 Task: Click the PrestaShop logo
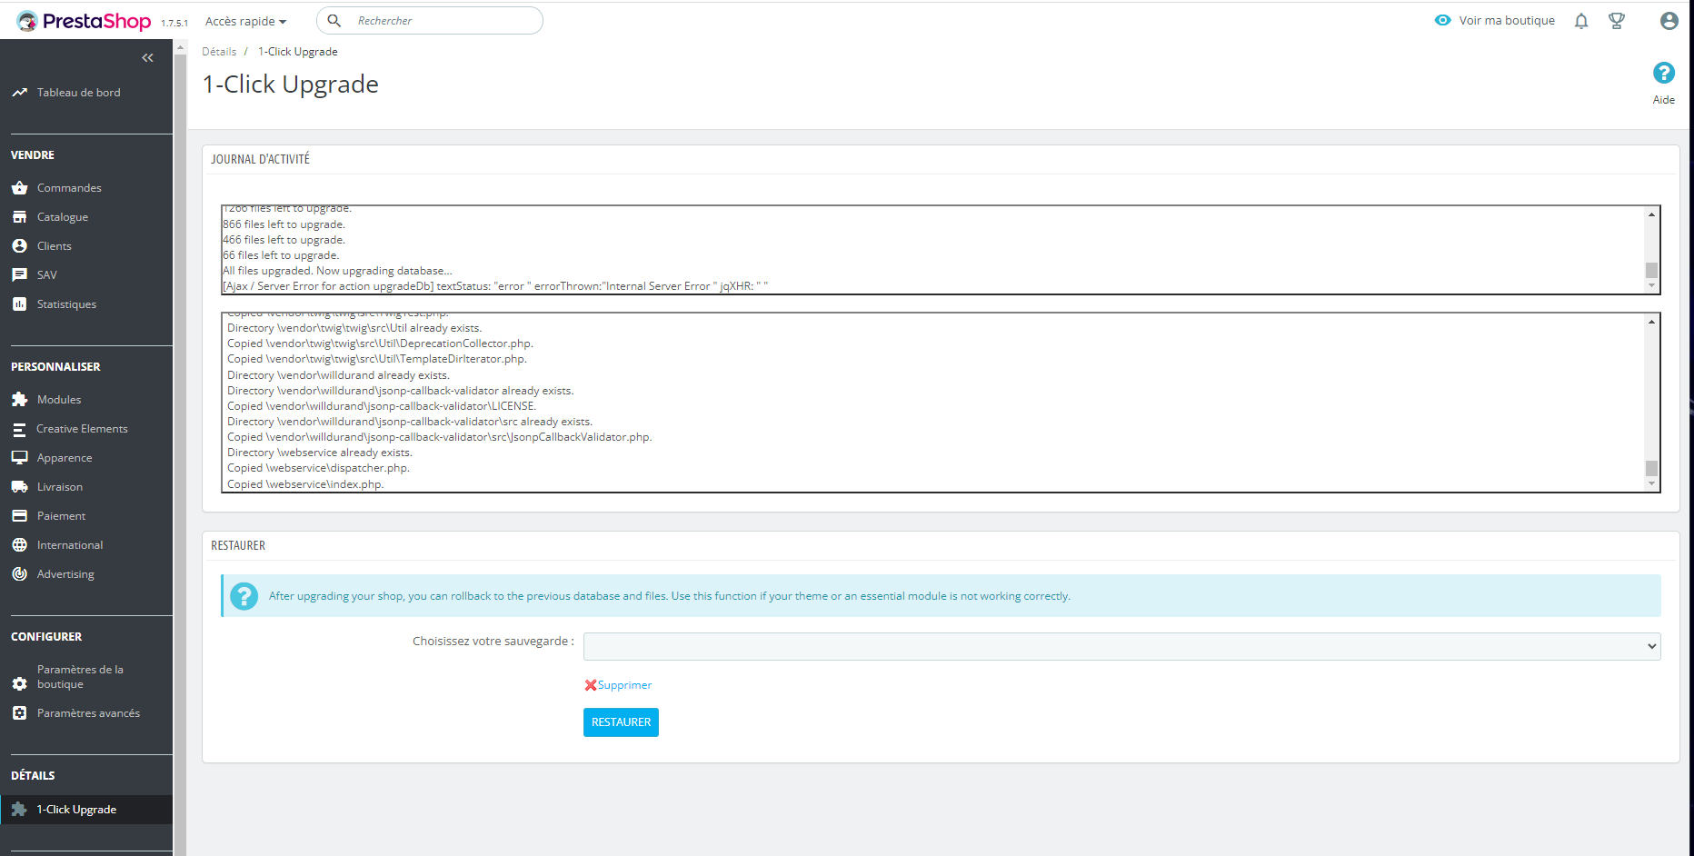[x=84, y=21]
